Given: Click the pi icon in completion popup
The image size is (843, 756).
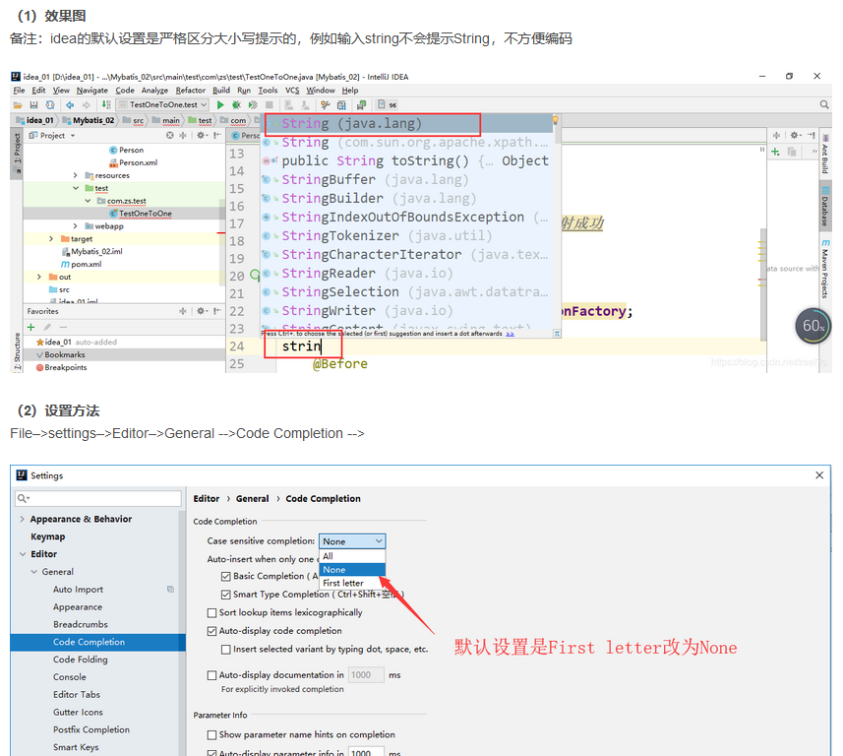Looking at the screenshot, I should (557, 334).
